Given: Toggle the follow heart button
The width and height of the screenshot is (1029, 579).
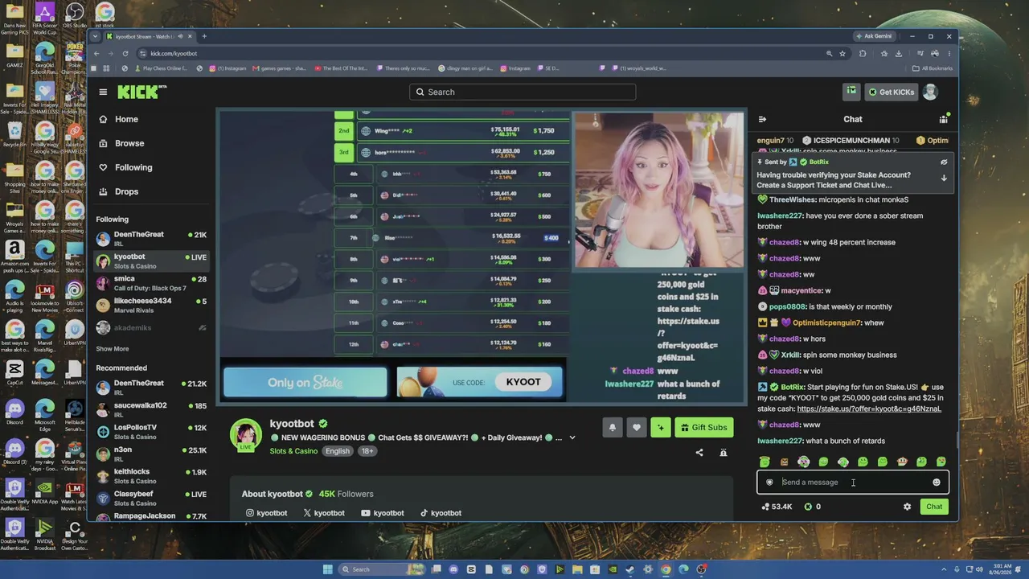Looking at the screenshot, I should click(637, 428).
